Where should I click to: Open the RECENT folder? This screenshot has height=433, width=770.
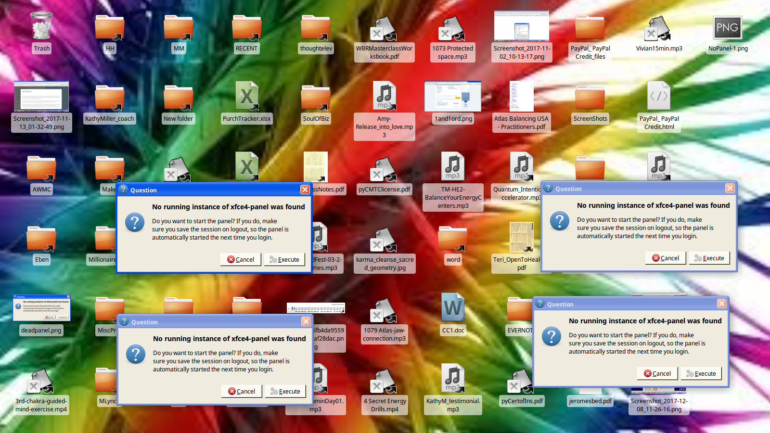246,28
